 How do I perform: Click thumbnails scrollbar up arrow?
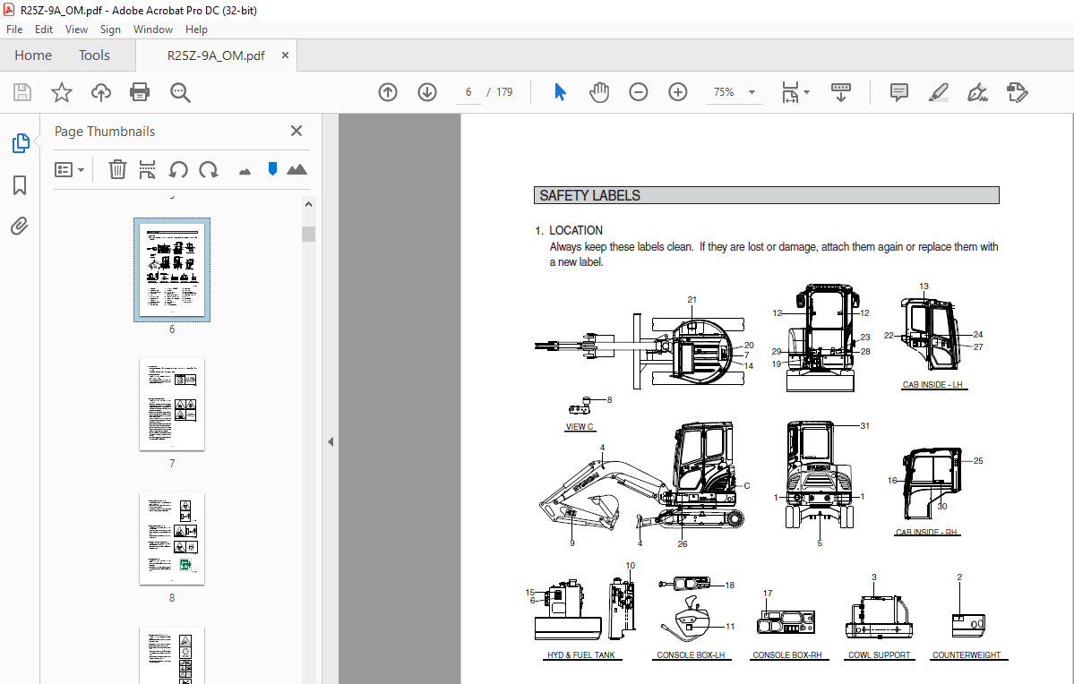(308, 204)
